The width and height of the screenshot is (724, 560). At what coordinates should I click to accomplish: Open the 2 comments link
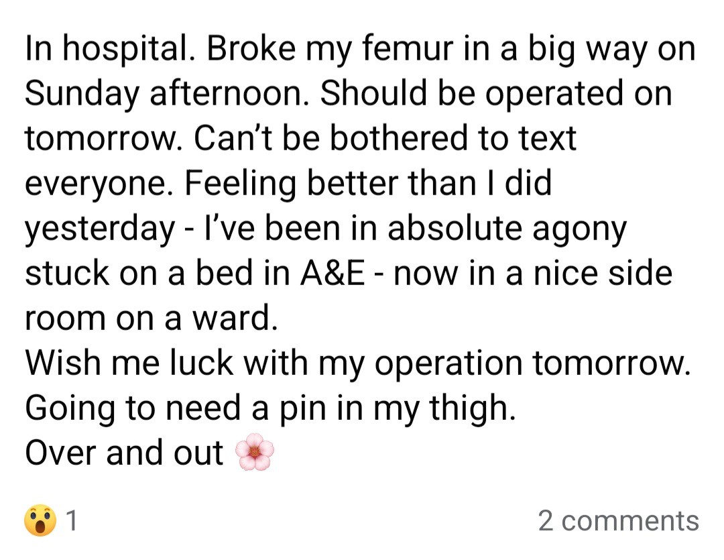click(x=618, y=521)
